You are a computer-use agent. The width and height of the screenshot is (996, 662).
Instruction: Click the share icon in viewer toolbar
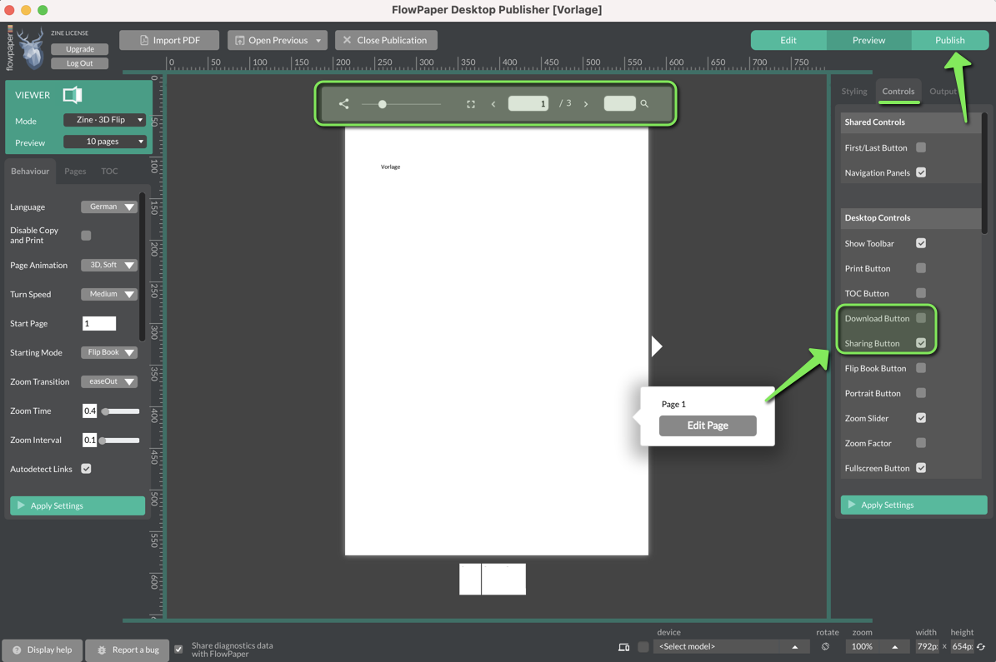(x=343, y=104)
